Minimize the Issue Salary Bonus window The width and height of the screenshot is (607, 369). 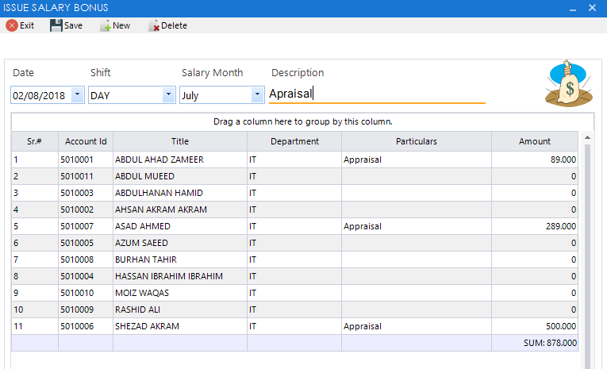[x=573, y=7]
